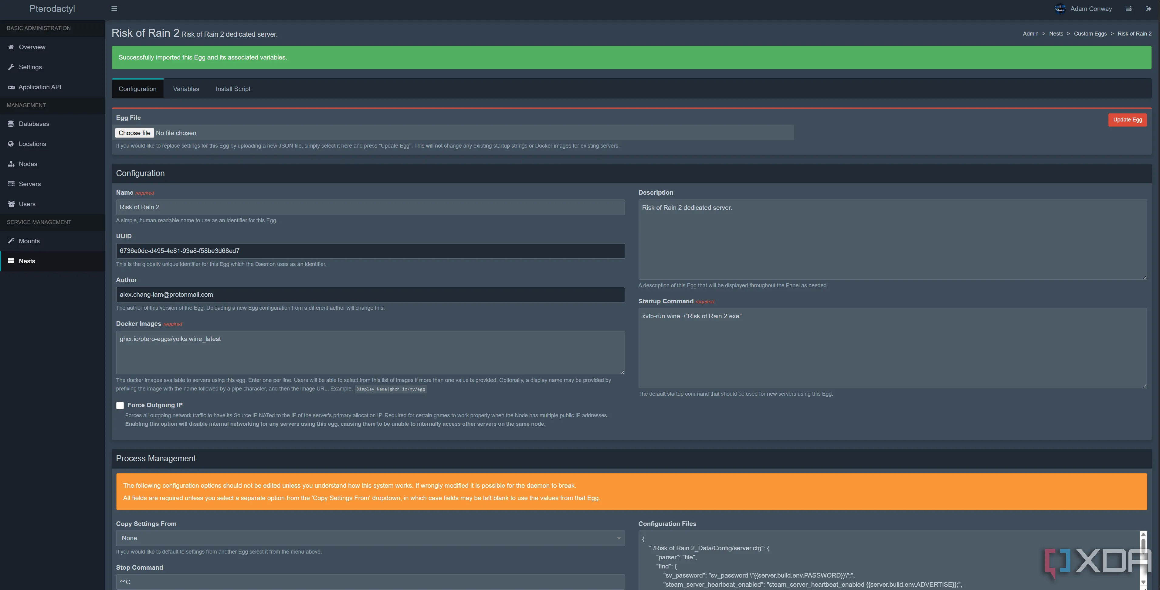1160x590 pixels.
Task: Click the Configuration Files scrollbar down arrow
Action: [1143, 582]
